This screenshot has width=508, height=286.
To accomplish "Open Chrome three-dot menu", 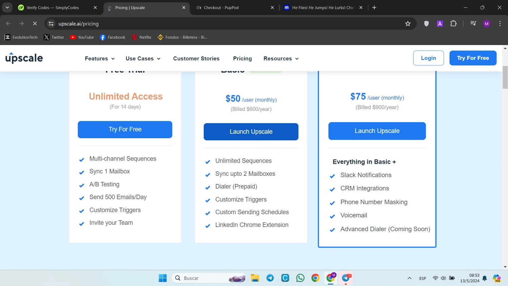I will pyautogui.click(x=500, y=24).
